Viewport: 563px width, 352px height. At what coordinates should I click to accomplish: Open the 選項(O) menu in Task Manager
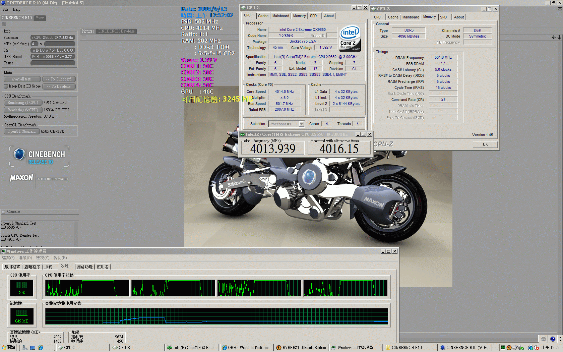point(25,258)
